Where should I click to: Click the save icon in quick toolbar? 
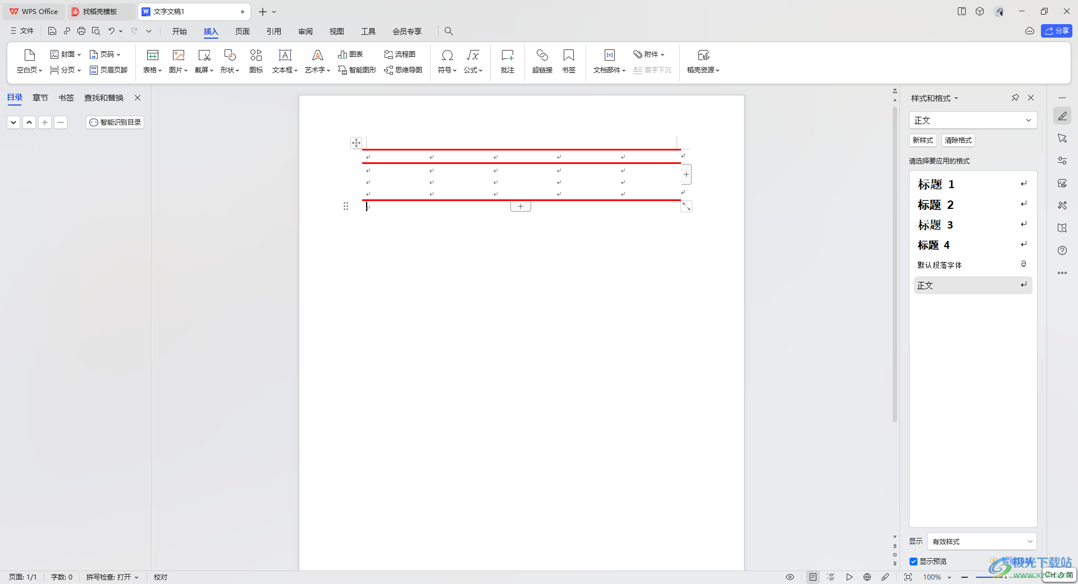coord(52,31)
